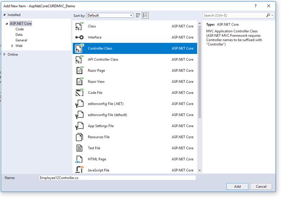Select the 'Razor View' template name
Screen dimensions: 281x200
[96, 82]
